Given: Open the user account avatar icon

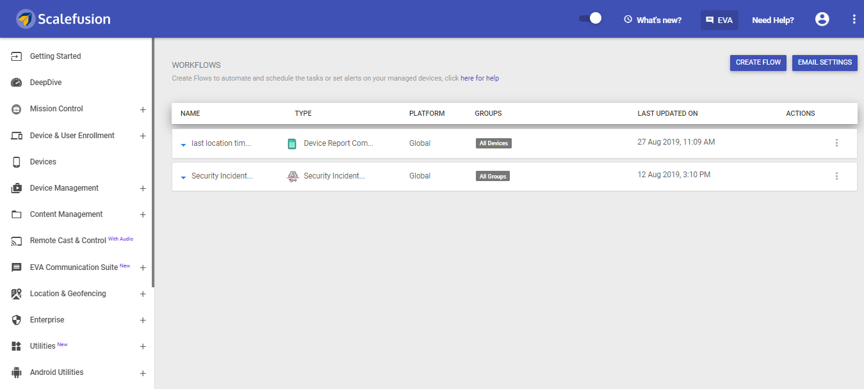Looking at the screenshot, I should tap(822, 19).
